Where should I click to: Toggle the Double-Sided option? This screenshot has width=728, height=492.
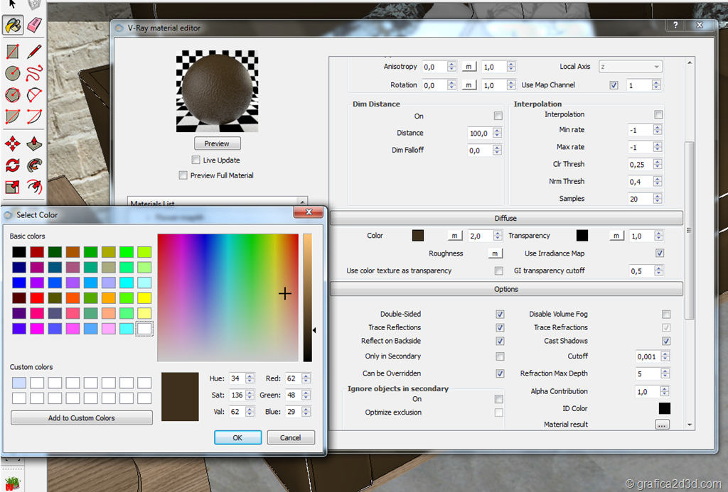pos(500,314)
